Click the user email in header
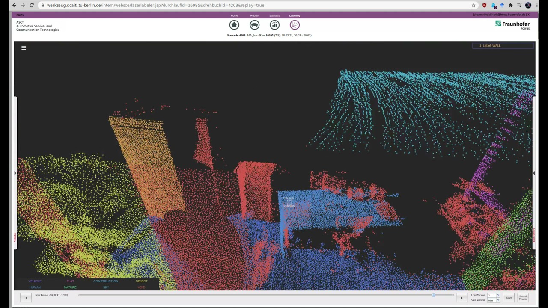The image size is (548, 308). [499, 15]
